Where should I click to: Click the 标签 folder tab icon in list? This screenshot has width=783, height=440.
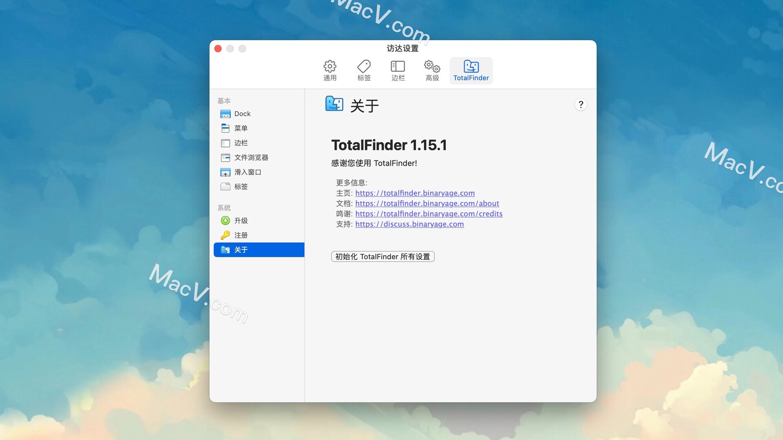[x=225, y=187]
